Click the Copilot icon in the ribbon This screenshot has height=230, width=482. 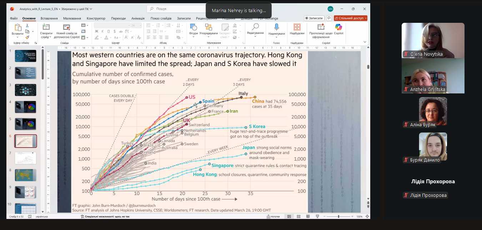point(338,27)
